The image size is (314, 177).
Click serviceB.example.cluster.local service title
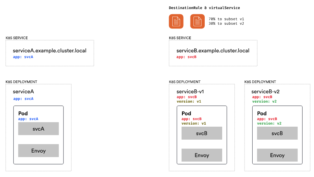213,51
